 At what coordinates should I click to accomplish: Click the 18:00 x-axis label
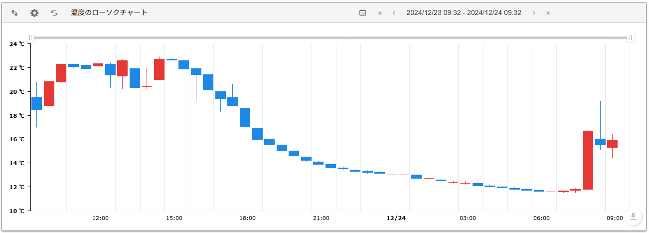pos(247,218)
